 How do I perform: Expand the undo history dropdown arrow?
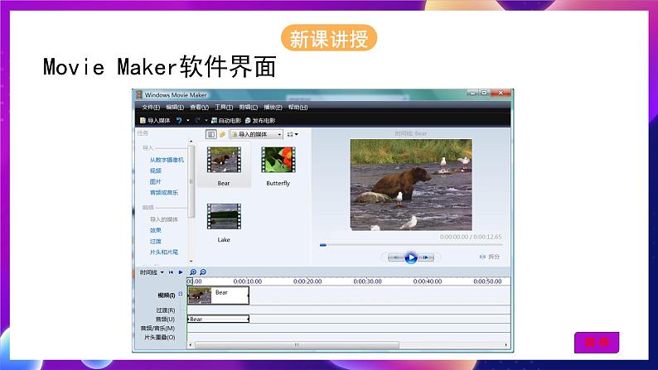(187, 120)
